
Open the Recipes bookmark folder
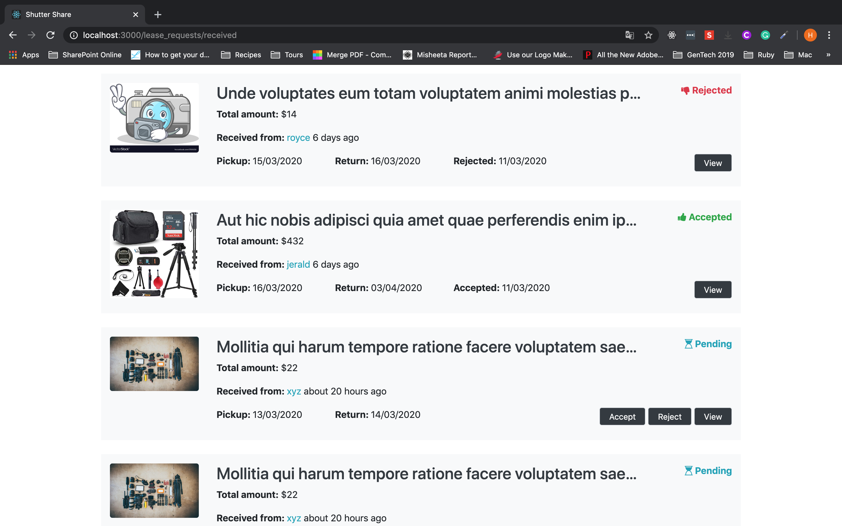[241, 55]
